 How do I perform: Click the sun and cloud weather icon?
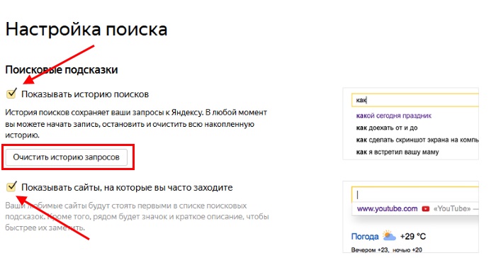pyautogui.click(x=389, y=236)
